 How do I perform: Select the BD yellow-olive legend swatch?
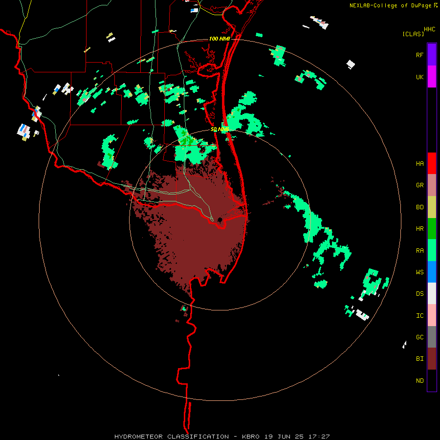(x=432, y=207)
